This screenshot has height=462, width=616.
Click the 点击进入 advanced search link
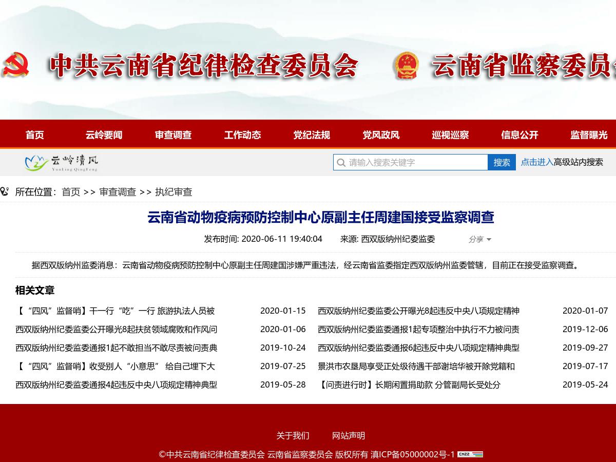(x=537, y=162)
